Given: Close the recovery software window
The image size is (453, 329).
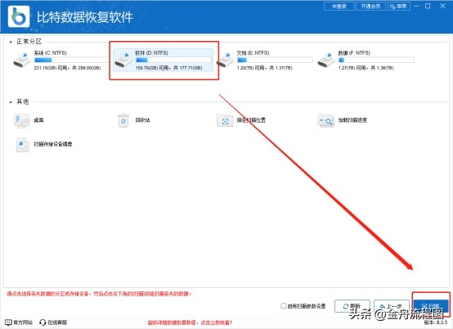Looking at the screenshot, I should point(442,6).
